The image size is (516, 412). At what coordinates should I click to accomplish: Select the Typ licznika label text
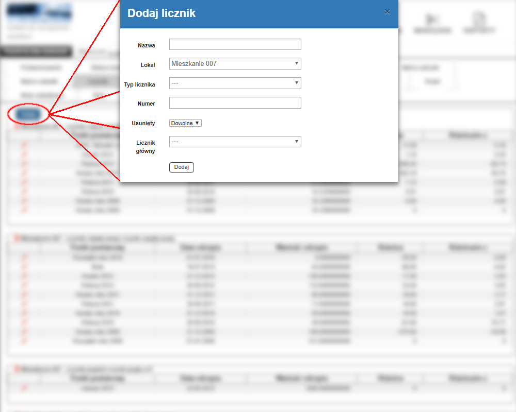[139, 84]
